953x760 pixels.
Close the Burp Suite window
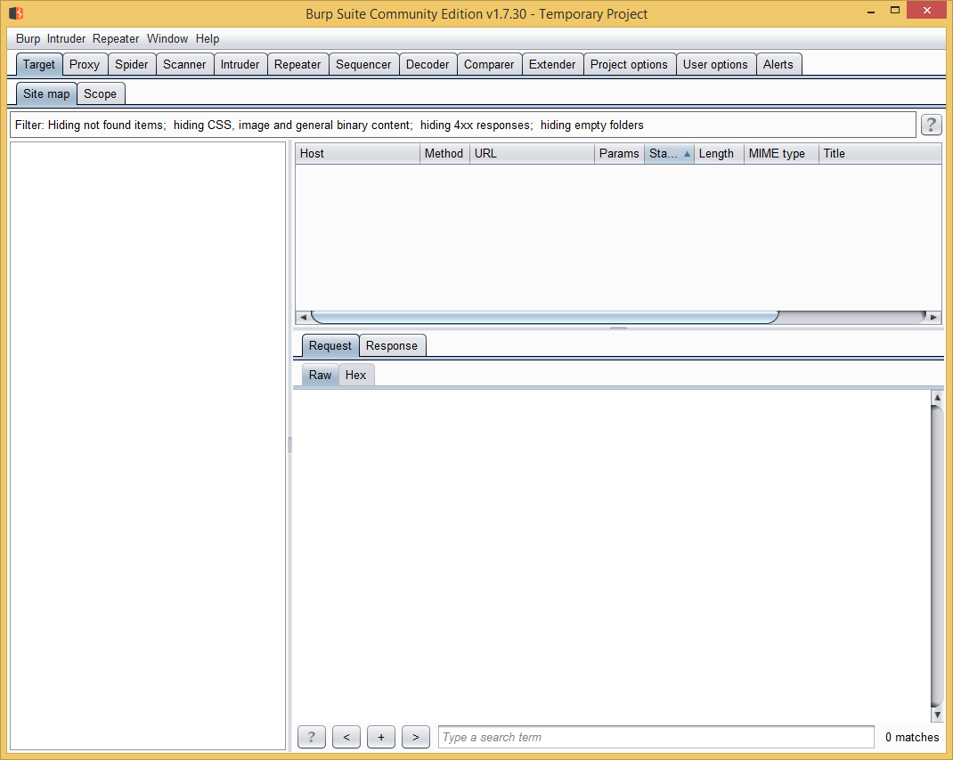(927, 11)
